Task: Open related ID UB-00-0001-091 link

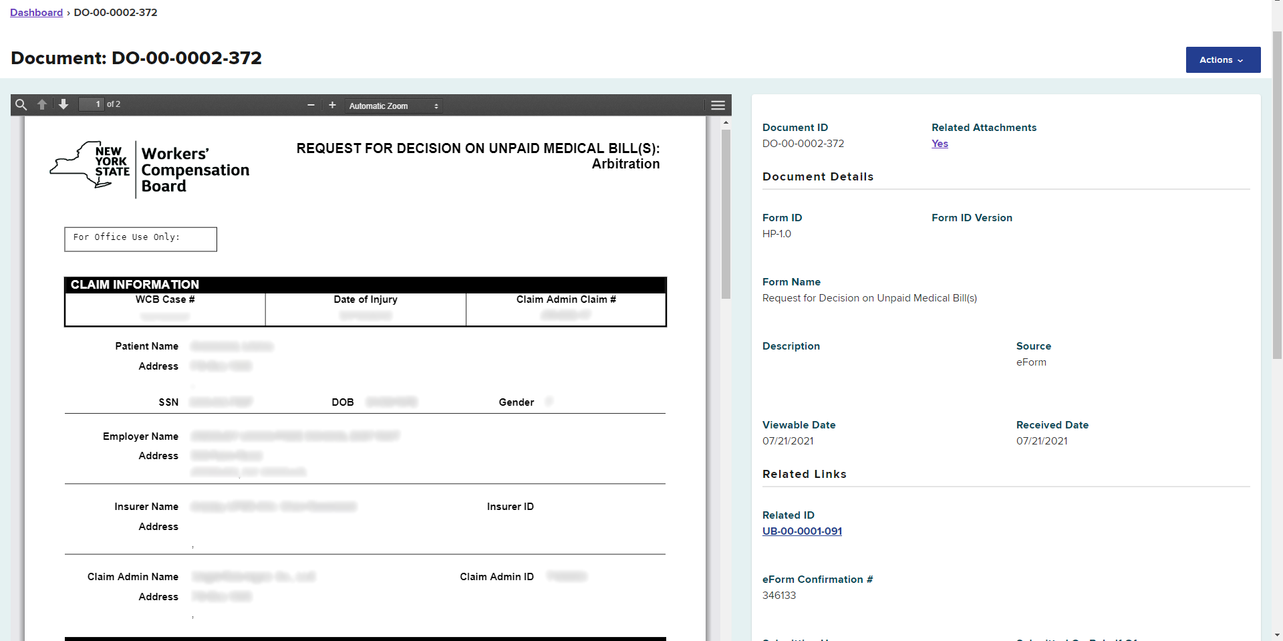Action: 802,531
